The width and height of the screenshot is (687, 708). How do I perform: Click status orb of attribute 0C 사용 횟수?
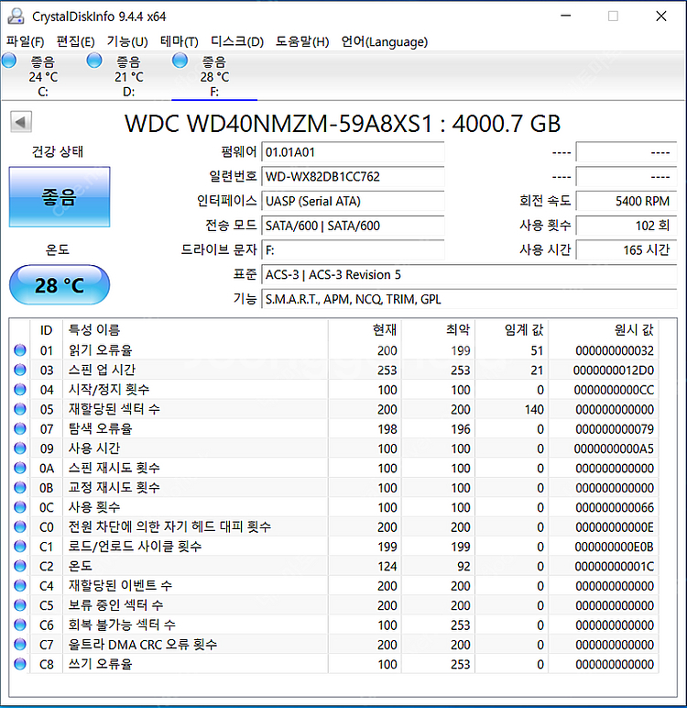(20, 507)
